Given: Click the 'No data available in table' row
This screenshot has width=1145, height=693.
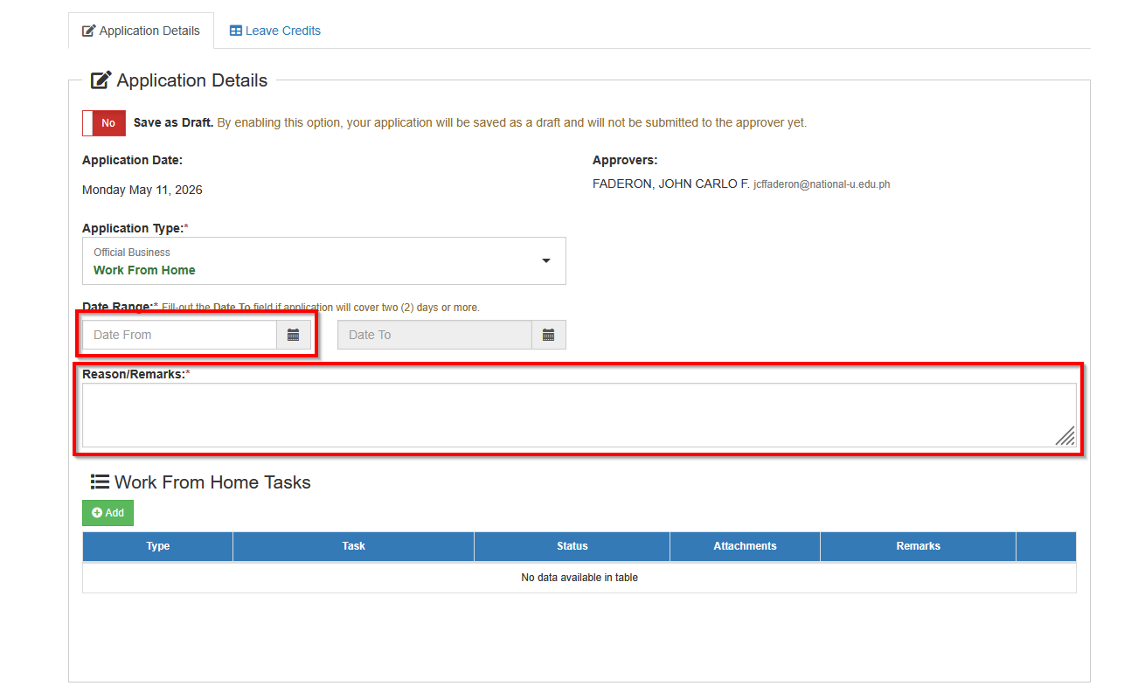Looking at the screenshot, I should 579,578.
